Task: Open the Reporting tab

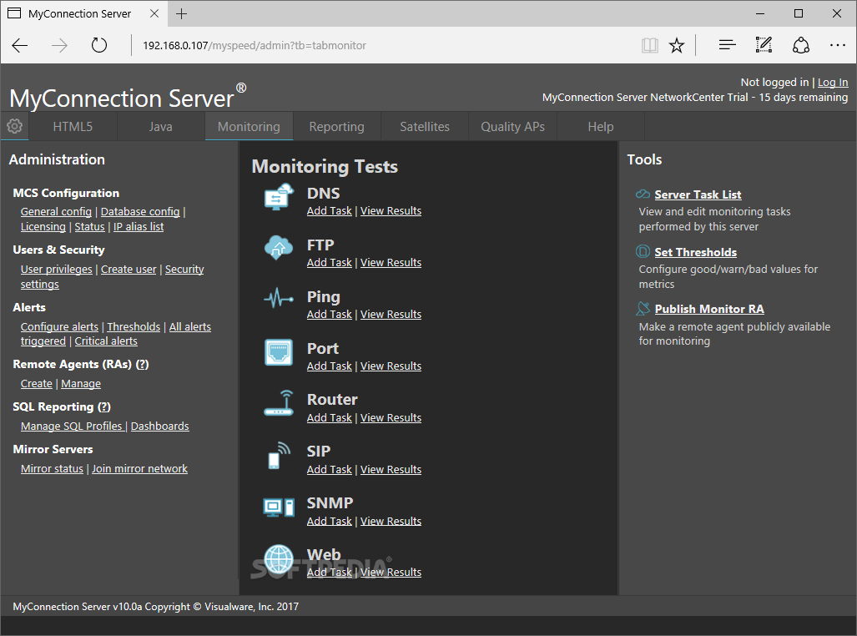Action: (336, 126)
